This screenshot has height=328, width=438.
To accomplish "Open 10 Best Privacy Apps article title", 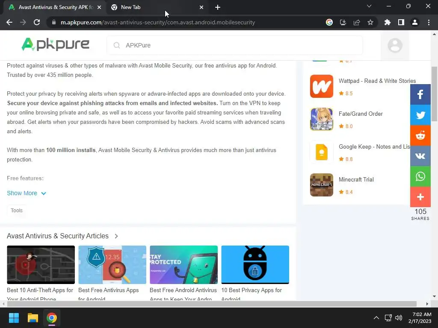I will click(x=252, y=294).
